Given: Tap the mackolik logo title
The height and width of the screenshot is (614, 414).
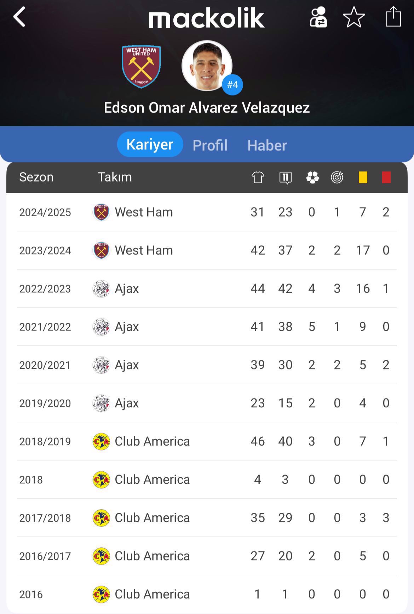Looking at the screenshot, I should coord(207,18).
